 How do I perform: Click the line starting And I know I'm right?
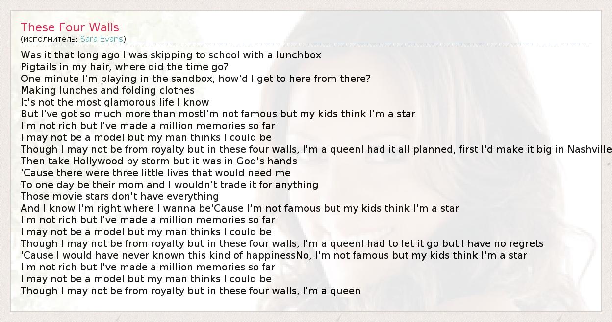pyautogui.click(x=239, y=208)
